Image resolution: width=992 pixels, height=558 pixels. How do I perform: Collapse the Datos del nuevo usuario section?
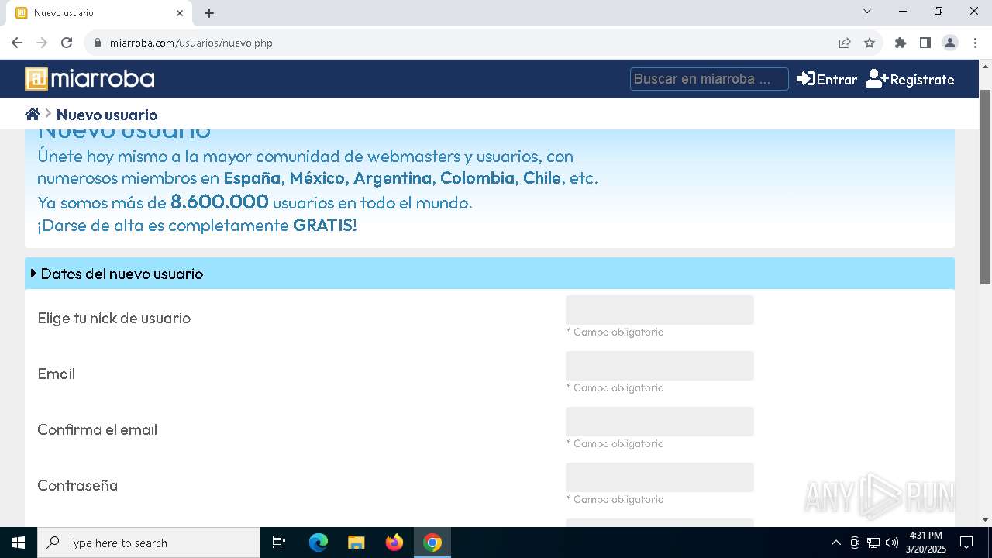pyautogui.click(x=490, y=274)
